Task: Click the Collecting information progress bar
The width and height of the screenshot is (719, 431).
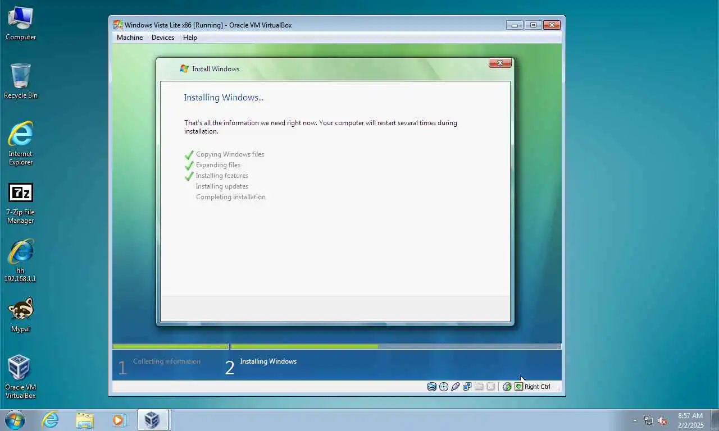Action: (x=170, y=347)
